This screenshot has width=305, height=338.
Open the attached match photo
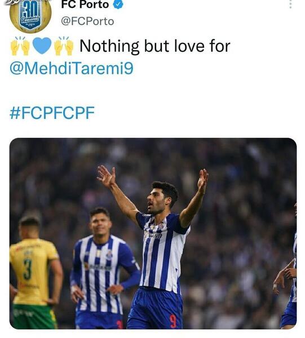point(153,233)
